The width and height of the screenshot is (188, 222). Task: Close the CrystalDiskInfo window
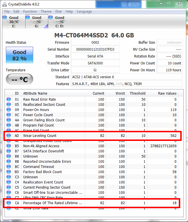179,3
